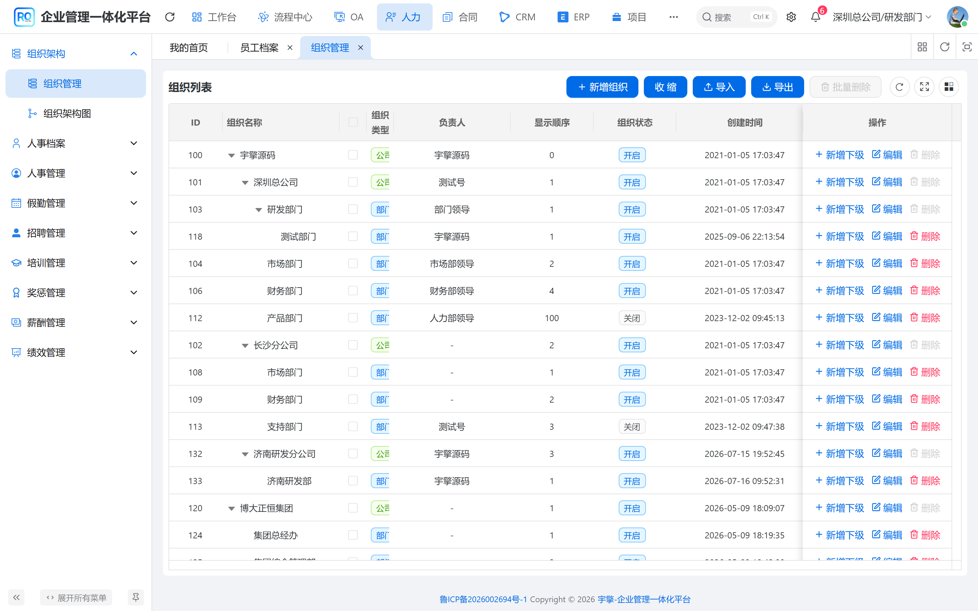The image size is (978, 611).
Task: Check the 研发部门 row checkbox
Action: [x=353, y=209]
